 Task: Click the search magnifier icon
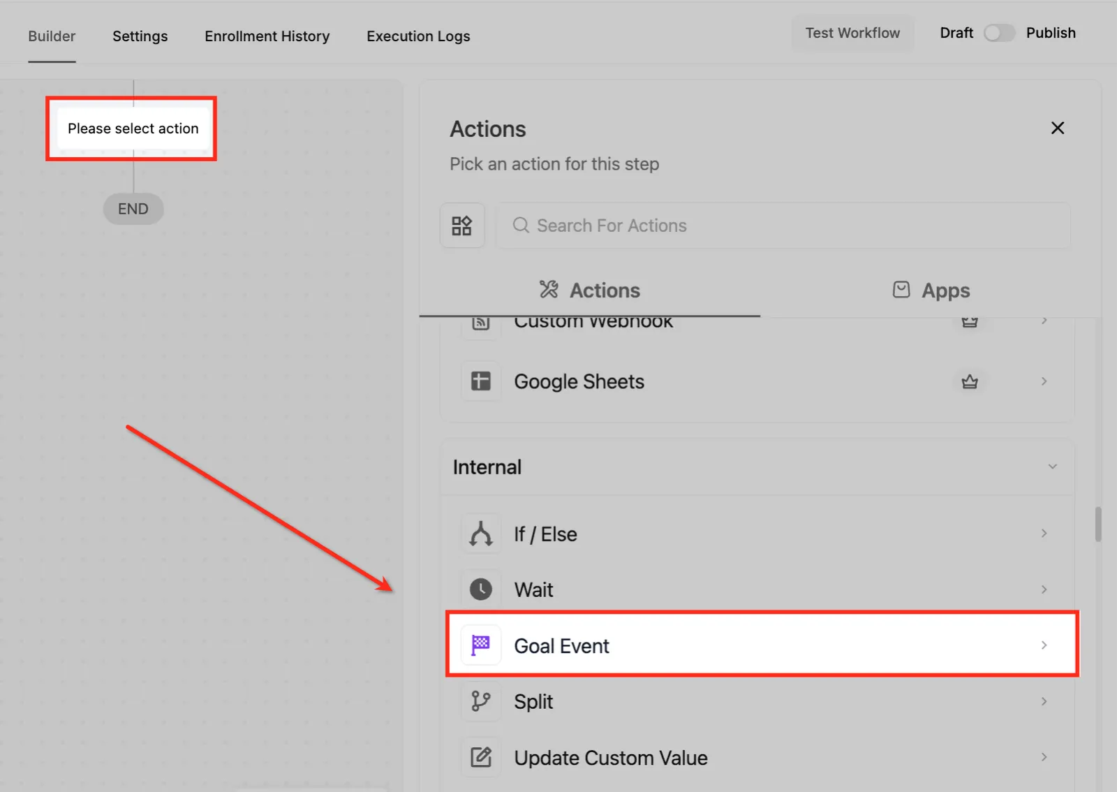point(521,226)
